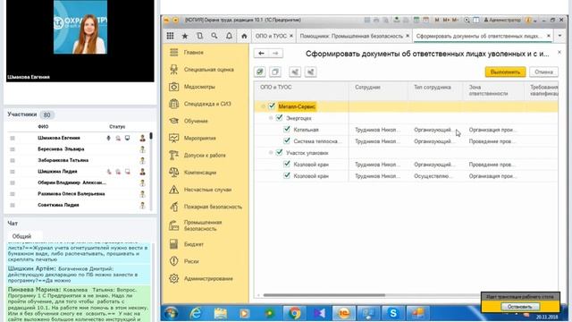The height and width of the screenshot is (322, 572).
Task: Open Google Chrome from taskbar
Action: point(294,313)
